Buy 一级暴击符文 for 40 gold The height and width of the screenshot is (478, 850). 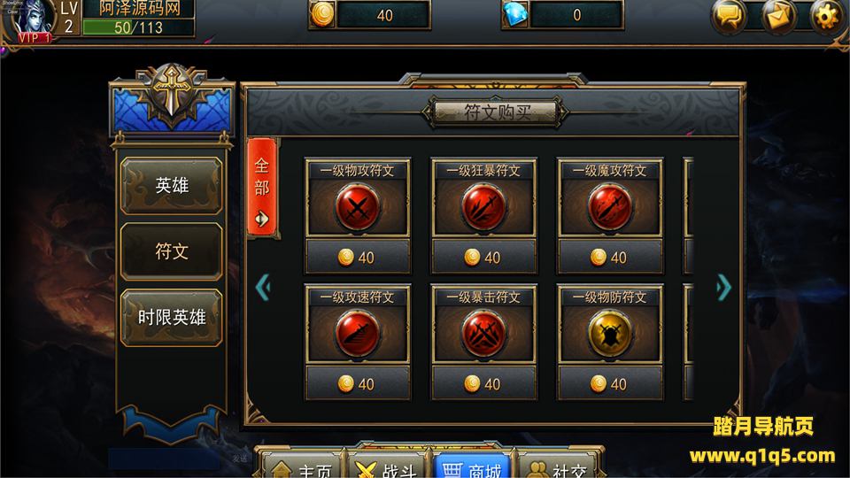[483, 383]
